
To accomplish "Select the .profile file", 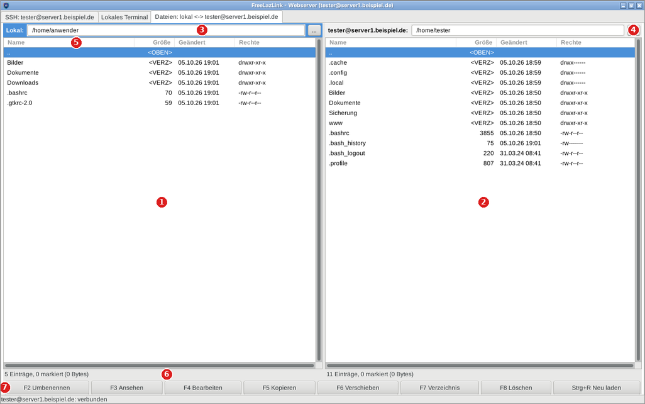I will pos(480,164).
